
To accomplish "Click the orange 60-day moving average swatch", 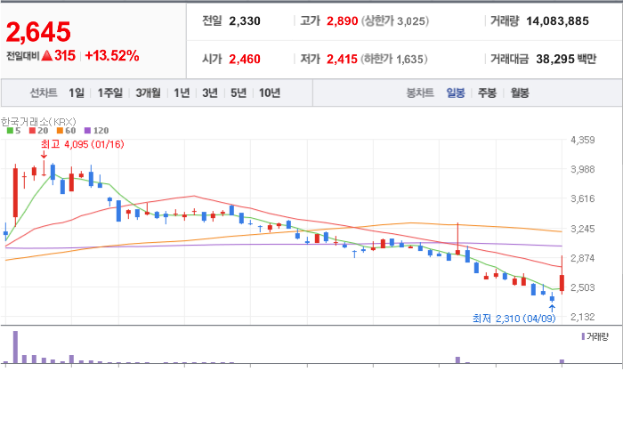I will [x=60, y=131].
